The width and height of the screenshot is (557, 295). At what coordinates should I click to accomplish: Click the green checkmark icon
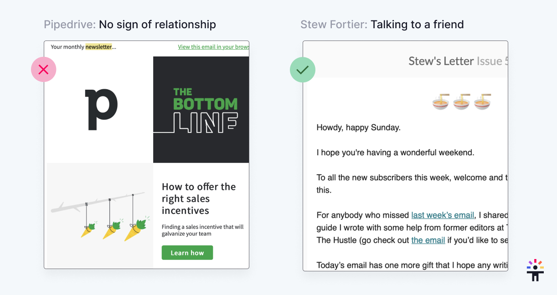(x=303, y=70)
